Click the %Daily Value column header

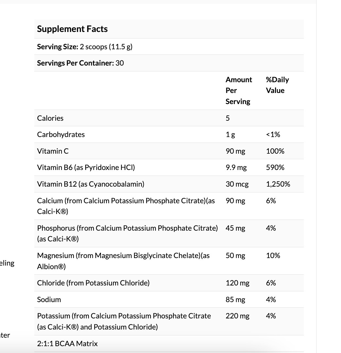click(x=277, y=85)
